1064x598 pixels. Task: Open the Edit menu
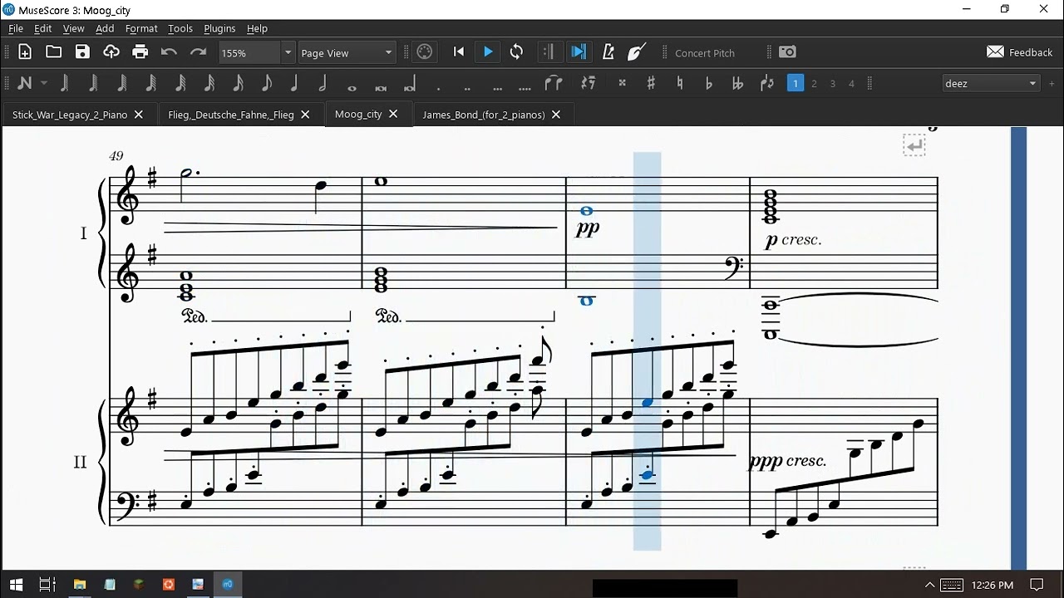pos(43,28)
